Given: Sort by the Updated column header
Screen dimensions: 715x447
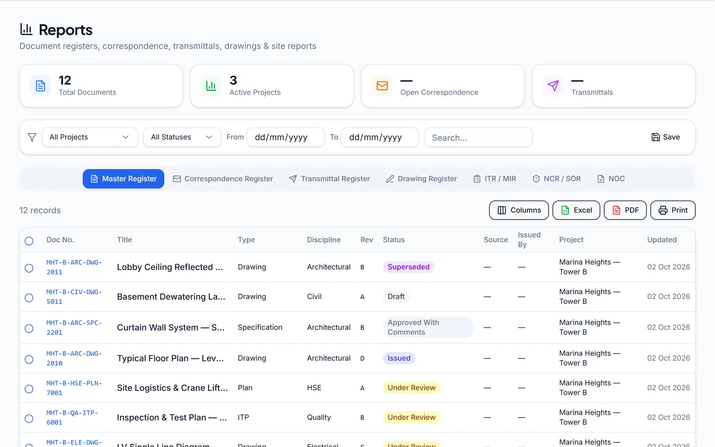Looking at the screenshot, I should [662, 240].
